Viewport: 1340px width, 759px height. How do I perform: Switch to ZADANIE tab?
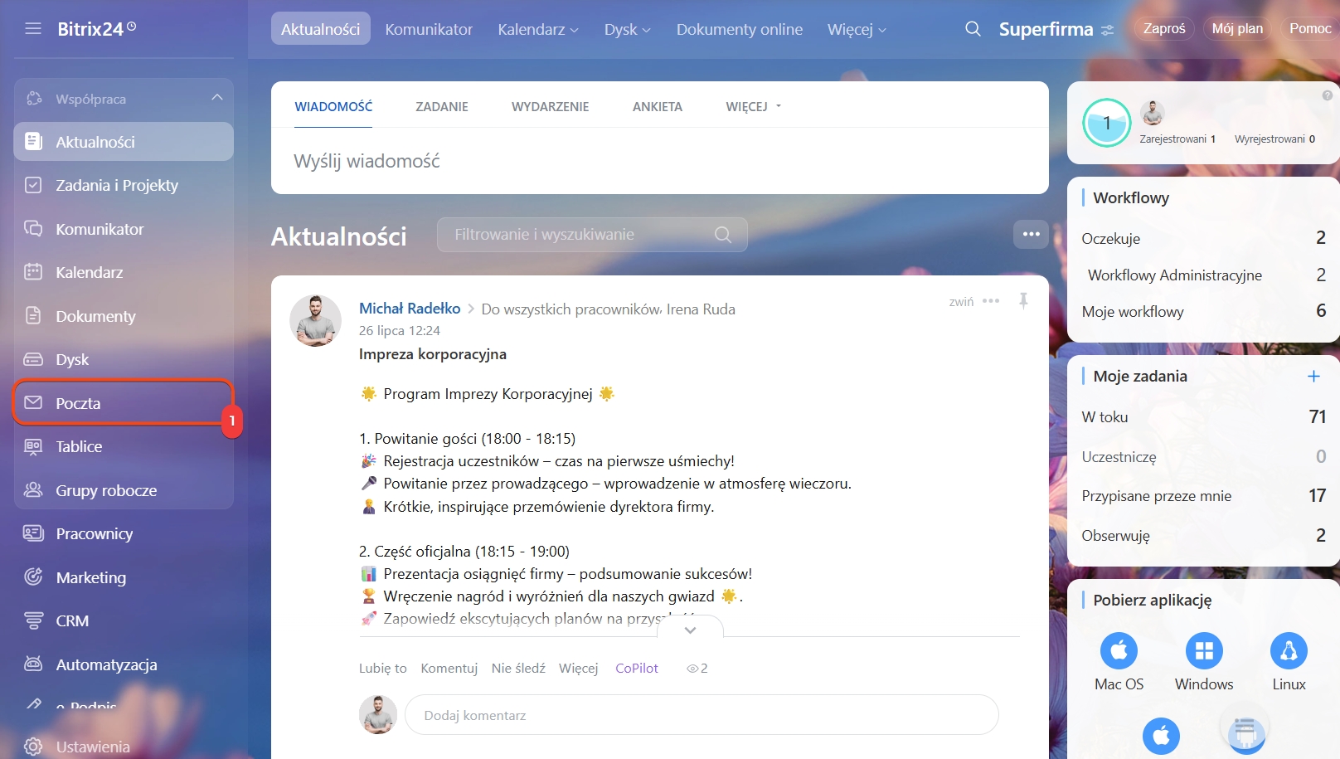[442, 106]
